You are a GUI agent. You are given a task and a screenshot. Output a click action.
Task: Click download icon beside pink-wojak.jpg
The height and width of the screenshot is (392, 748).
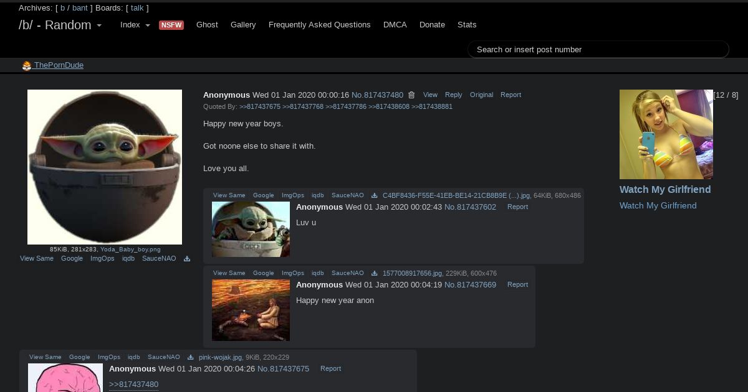[x=191, y=357]
